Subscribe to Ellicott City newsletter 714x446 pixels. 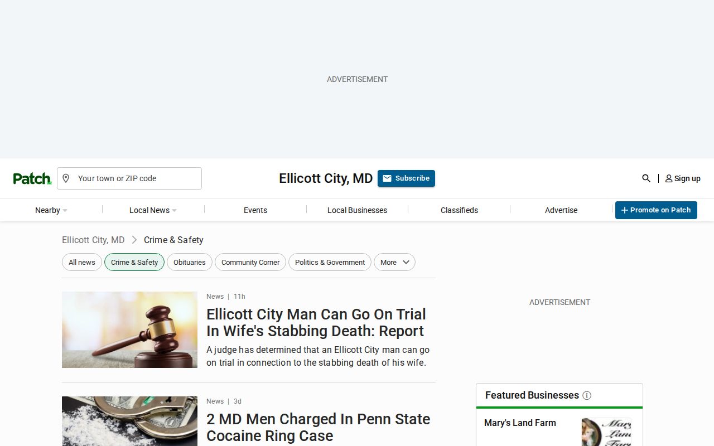click(406, 178)
